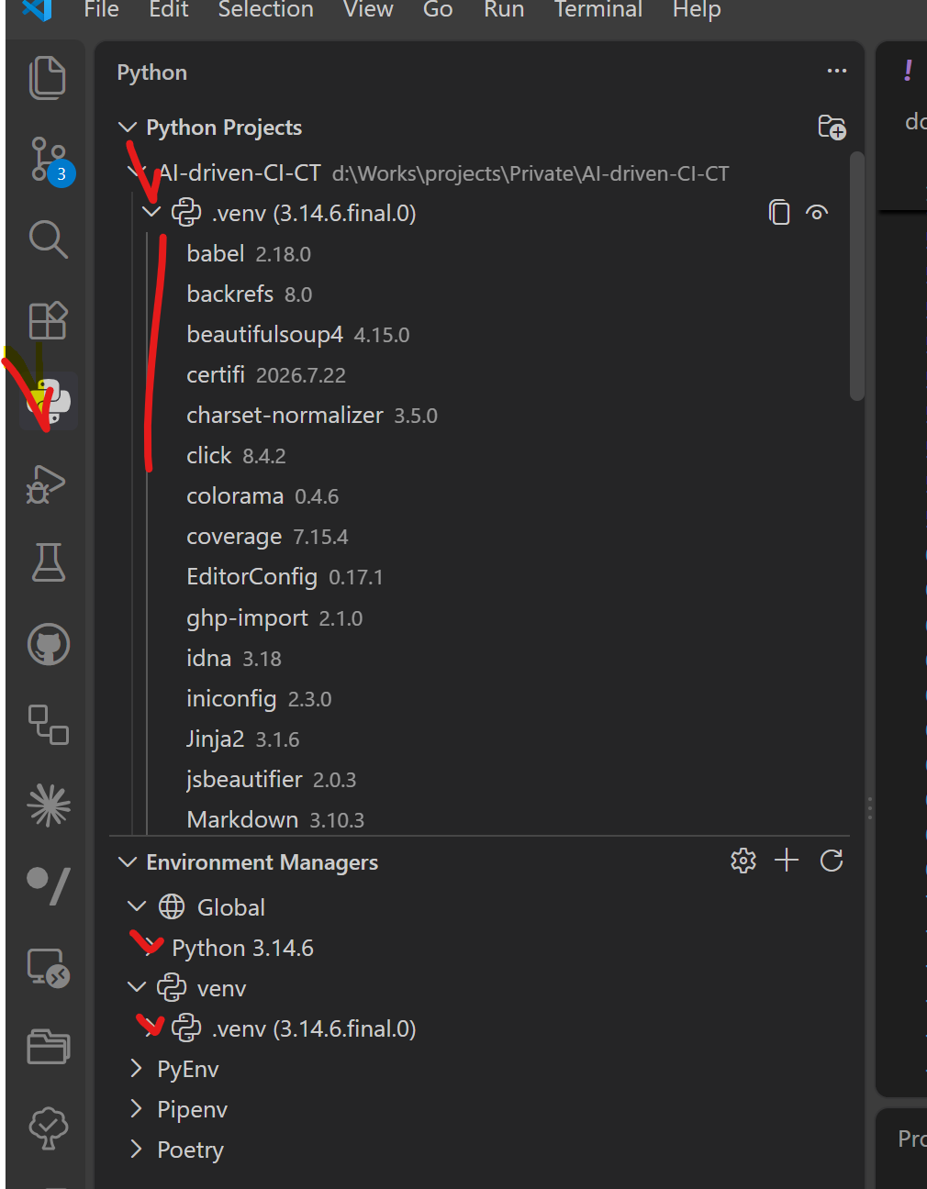Click the VS Code logo icon
The width and height of the screenshot is (927, 1189).
(x=37, y=10)
